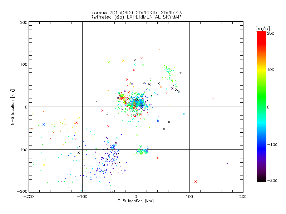Click the x-axis tick label -200
The width and height of the screenshot is (286, 214).
point(29,197)
